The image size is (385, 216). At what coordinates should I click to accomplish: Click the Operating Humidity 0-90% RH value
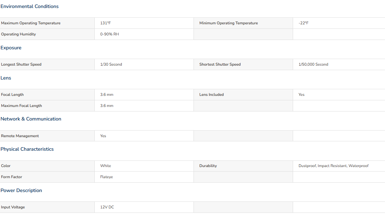click(x=110, y=34)
